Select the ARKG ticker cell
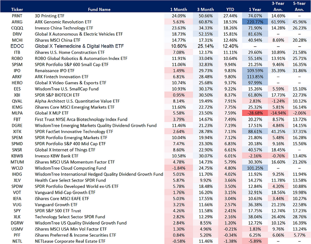Viewport: 311px width, 244px height. click(x=17, y=22)
